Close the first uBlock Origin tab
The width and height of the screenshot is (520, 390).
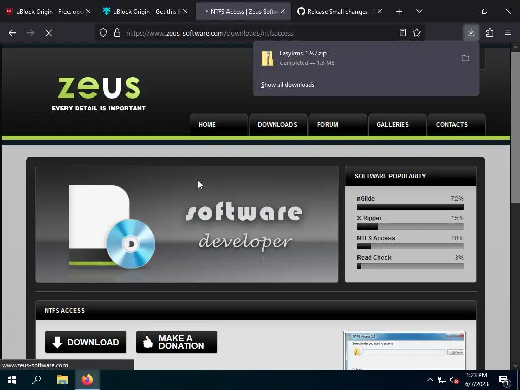point(88,11)
